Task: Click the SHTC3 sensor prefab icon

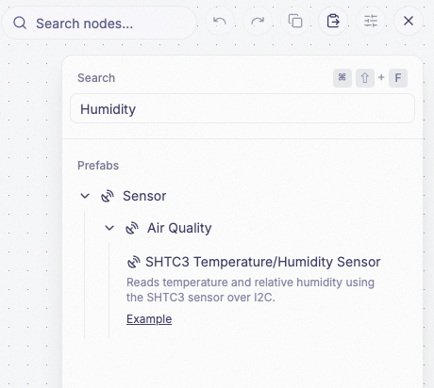Action: (x=134, y=262)
